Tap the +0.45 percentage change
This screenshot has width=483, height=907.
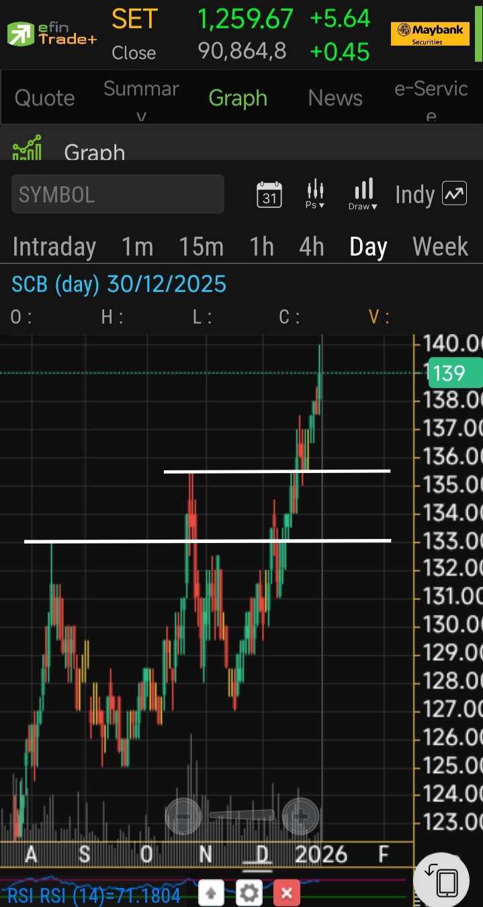coord(341,52)
